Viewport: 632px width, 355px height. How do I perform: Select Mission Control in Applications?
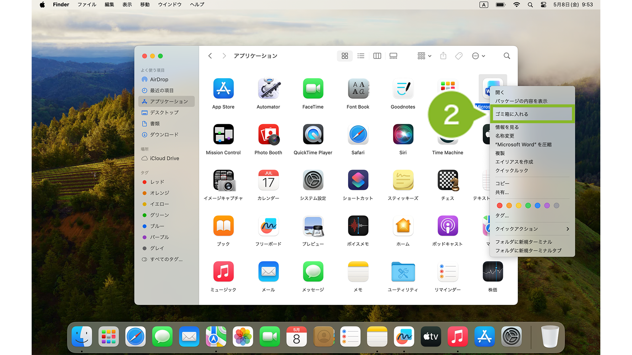click(223, 134)
